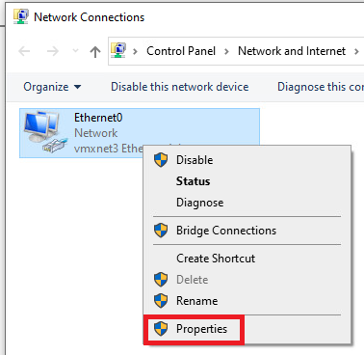The height and width of the screenshot is (355, 364).
Task: Click the shield icon beside Disable
Action: point(161,160)
